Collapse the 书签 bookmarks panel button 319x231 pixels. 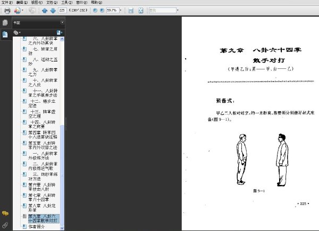point(62,22)
